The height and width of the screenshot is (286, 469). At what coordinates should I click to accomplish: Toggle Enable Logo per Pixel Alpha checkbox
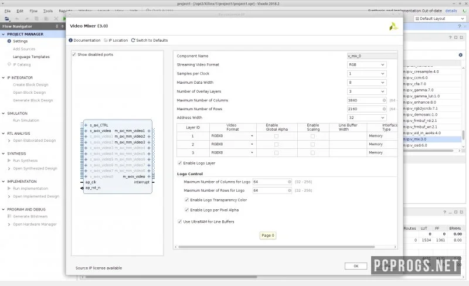click(186, 210)
